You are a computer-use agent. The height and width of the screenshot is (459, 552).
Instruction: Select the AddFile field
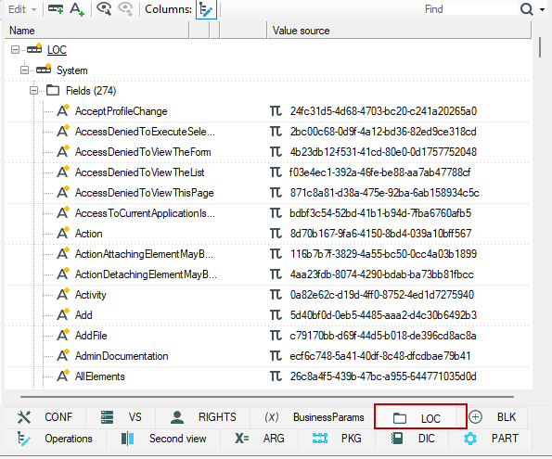click(91, 336)
